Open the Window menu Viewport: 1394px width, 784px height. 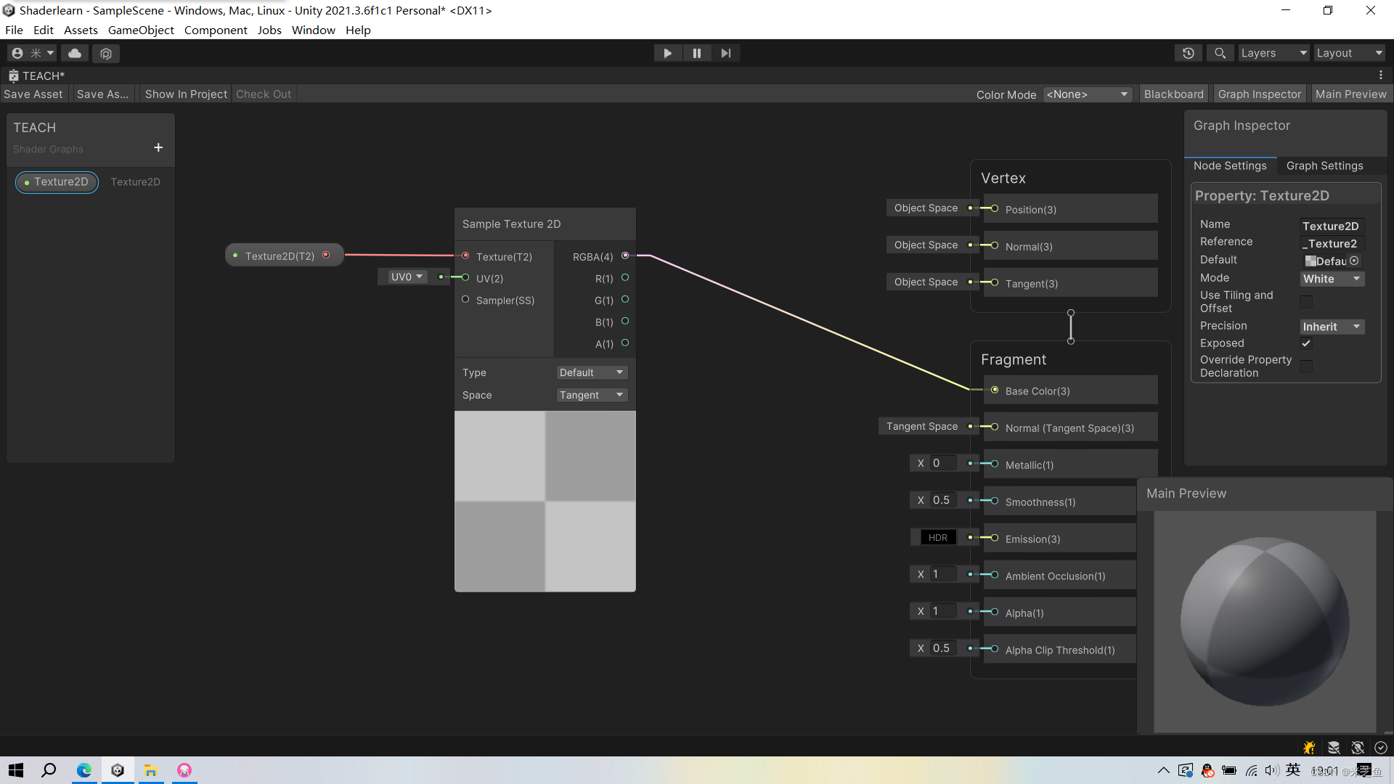313,30
